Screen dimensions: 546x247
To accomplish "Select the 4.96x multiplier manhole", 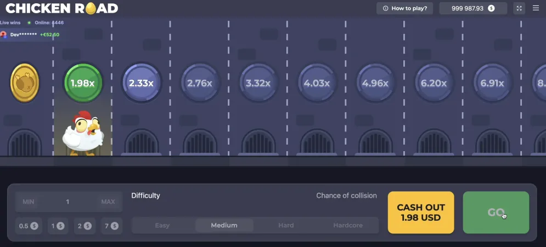I will [x=375, y=83].
